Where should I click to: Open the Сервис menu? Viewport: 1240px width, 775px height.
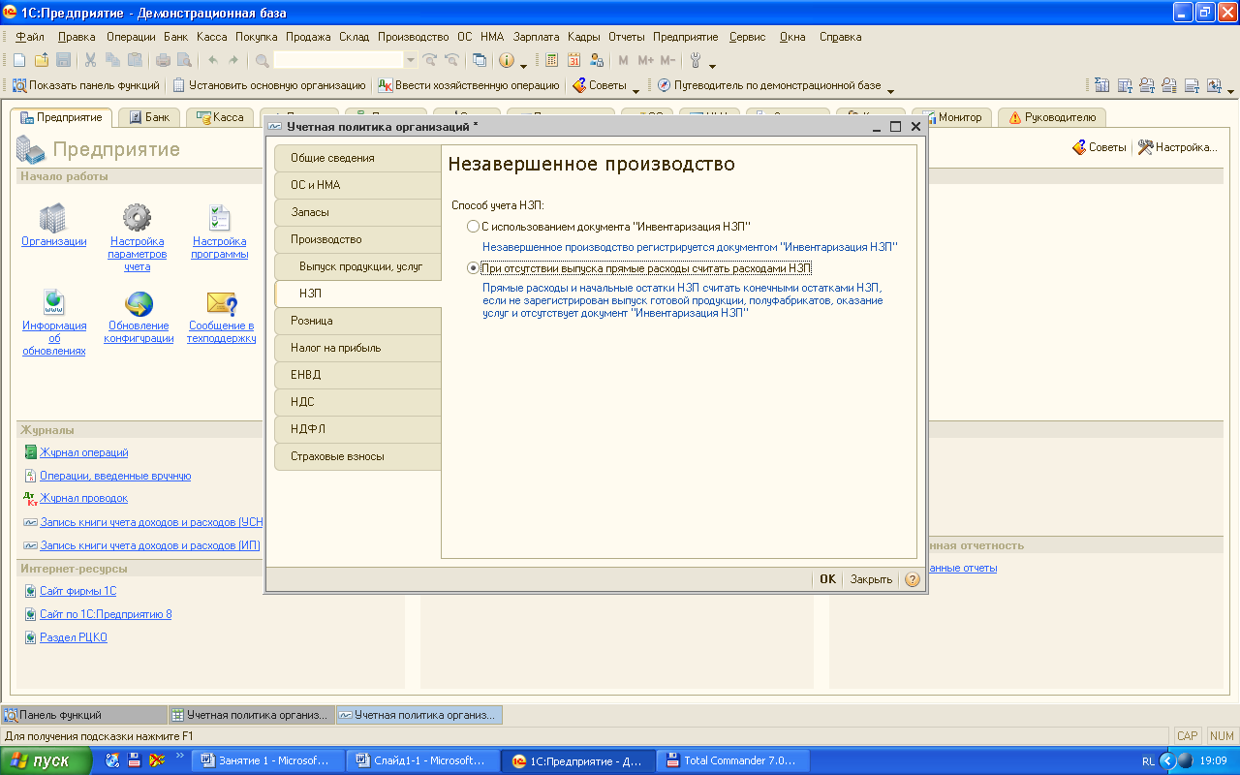coord(747,37)
